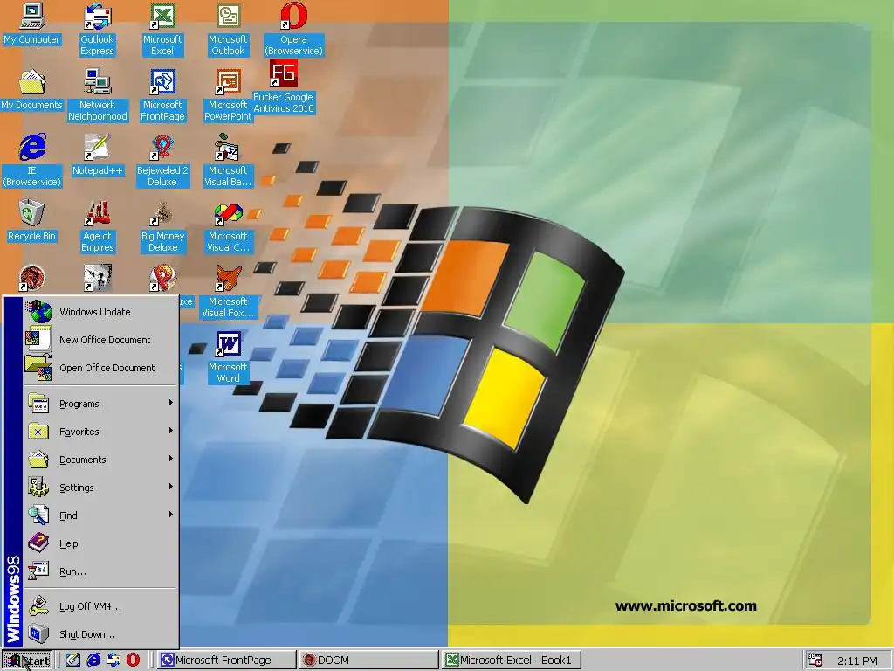Viewport: 894px width, 671px height.
Task: Select the Microsoft Visual Fox… fox icon
Action: pyautogui.click(x=228, y=279)
